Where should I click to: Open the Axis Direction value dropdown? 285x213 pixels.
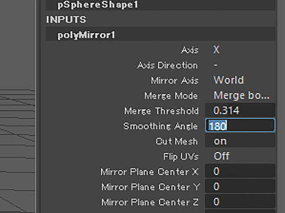216,65
